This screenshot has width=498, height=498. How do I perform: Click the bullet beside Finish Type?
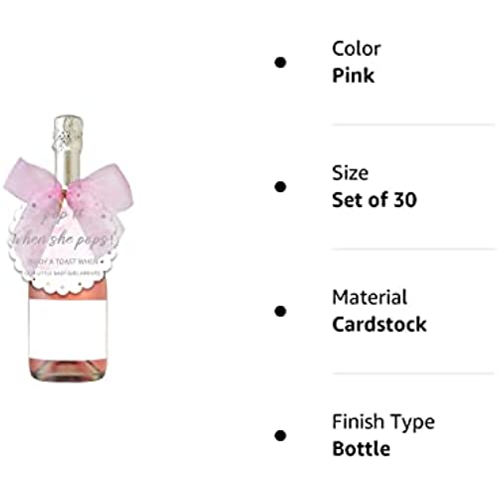(281, 436)
